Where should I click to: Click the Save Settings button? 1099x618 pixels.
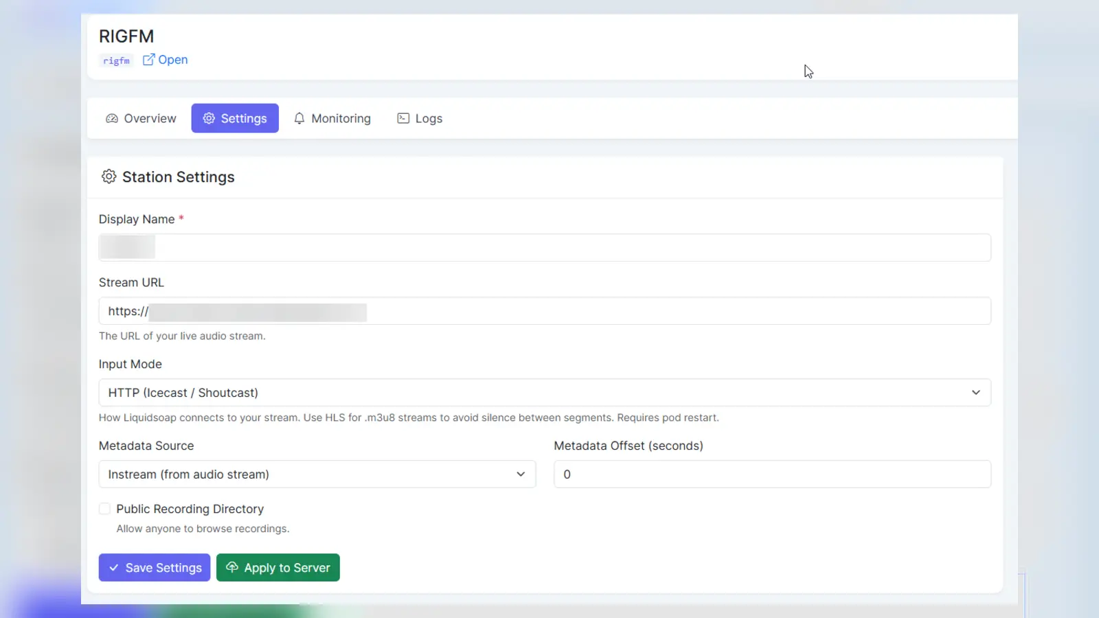[x=155, y=568]
